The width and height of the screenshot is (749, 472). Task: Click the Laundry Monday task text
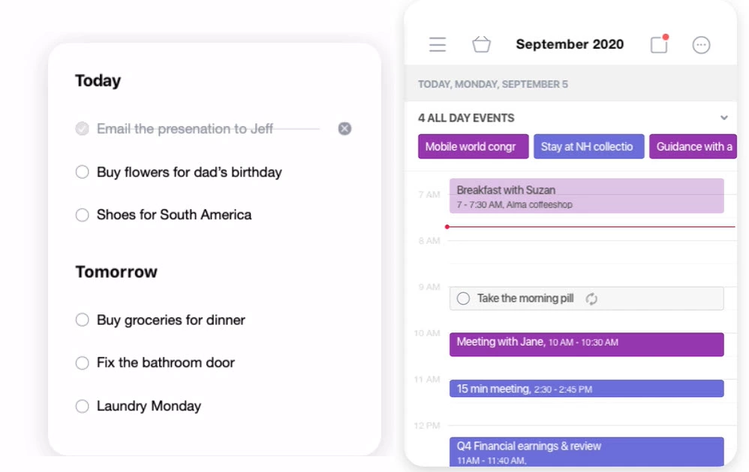tap(149, 406)
